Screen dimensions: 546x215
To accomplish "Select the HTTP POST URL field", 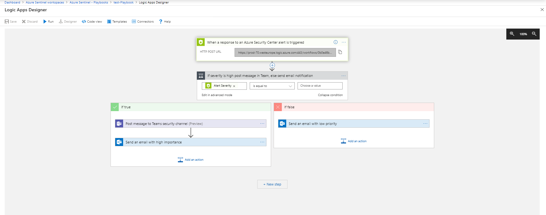I will 285,52.
